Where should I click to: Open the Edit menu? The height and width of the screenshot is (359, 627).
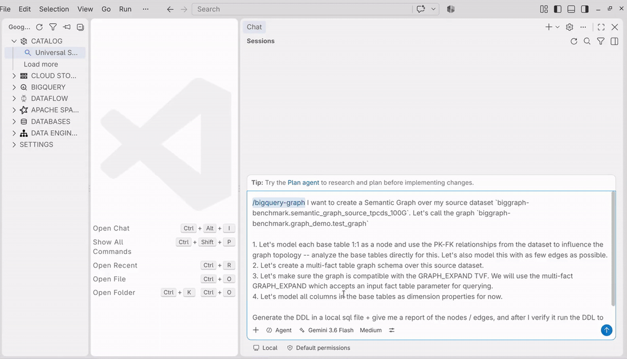[x=25, y=9]
